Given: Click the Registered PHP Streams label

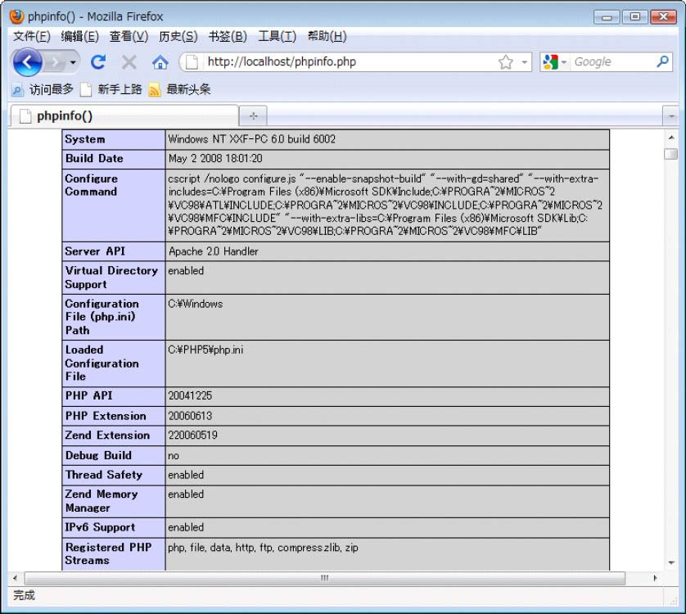Looking at the screenshot, I should tap(109, 553).
